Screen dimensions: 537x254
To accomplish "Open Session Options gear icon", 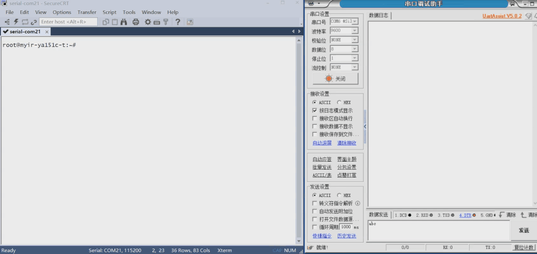I will click(x=147, y=22).
